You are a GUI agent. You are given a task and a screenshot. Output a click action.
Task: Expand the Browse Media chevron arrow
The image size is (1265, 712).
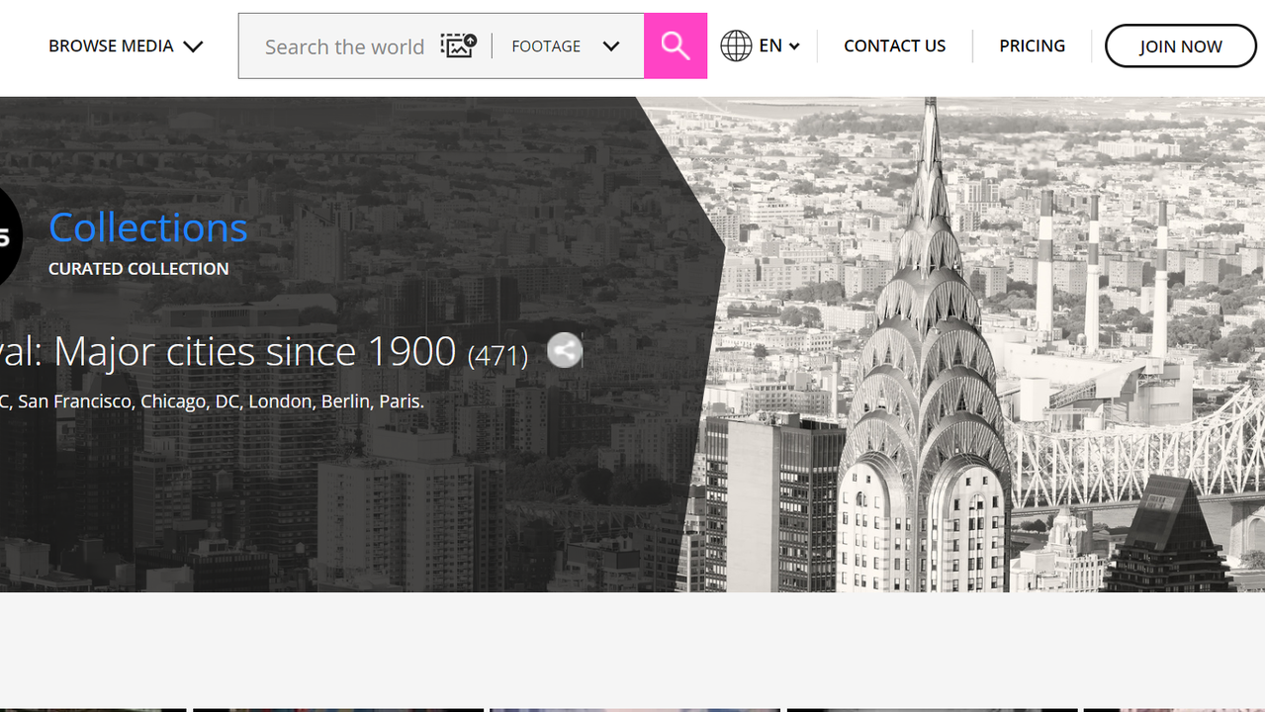(x=193, y=46)
